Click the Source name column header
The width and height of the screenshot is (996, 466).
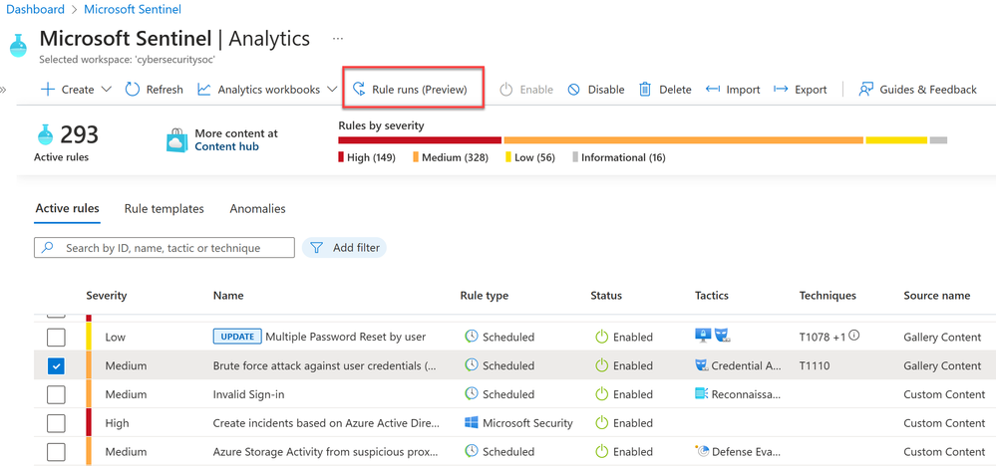[937, 296]
